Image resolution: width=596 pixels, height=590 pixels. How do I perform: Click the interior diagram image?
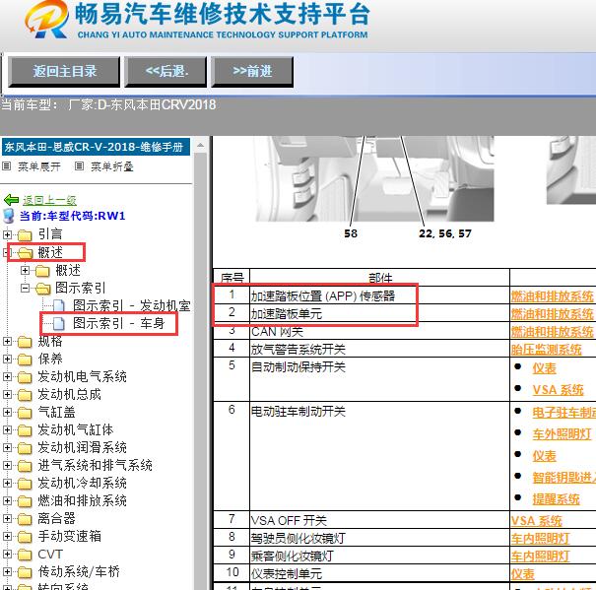pyautogui.click(x=374, y=178)
